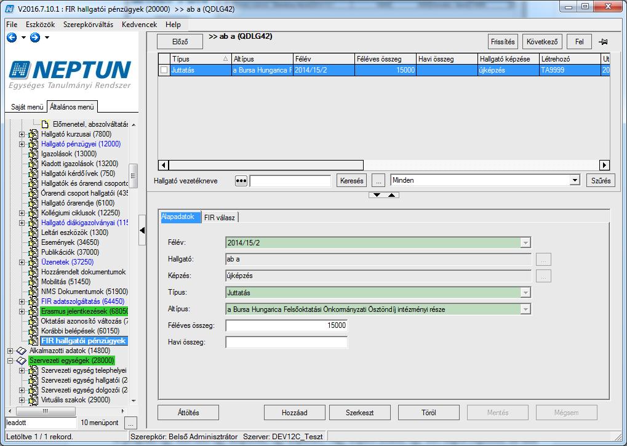Click the menu tree vertical scrollbar thumb
Viewport: 627px width, 446px height.
click(x=133, y=175)
